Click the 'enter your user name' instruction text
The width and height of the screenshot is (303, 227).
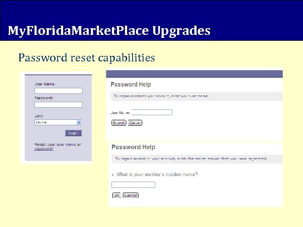point(161,96)
